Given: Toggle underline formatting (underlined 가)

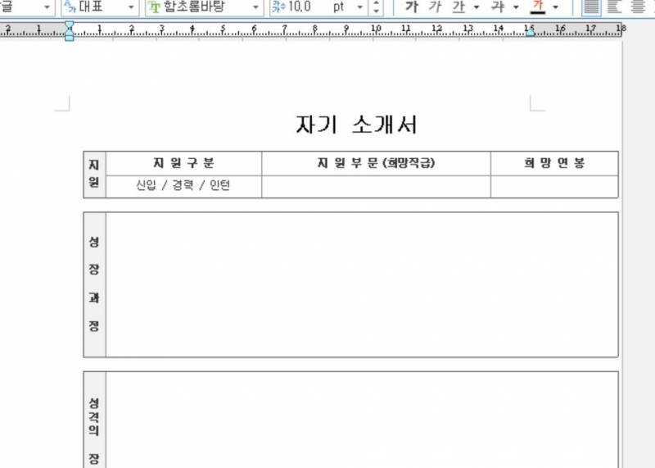Looking at the screenshot, I should pos(458,7).
